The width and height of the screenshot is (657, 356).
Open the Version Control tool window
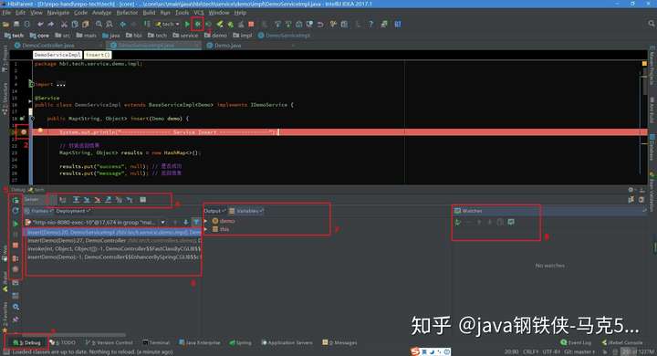pos(109,342)
